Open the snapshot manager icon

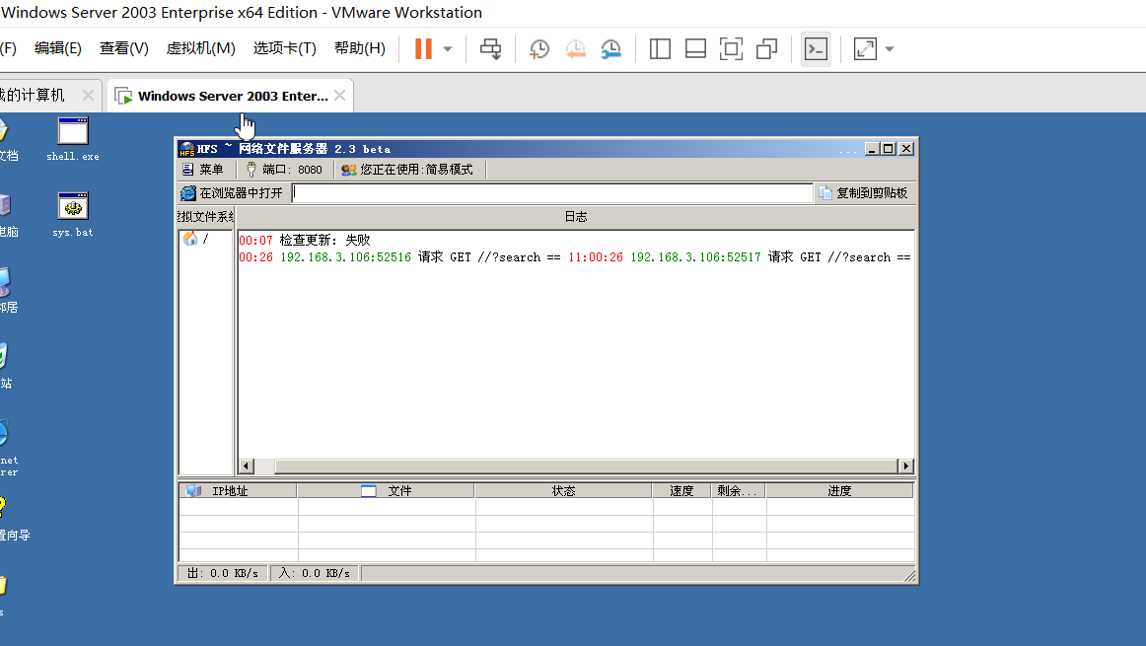[611, 49]
